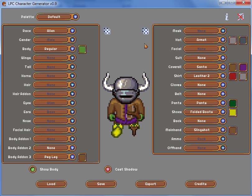Click the Load button
The image size is (252, 196).
coord(51,184)
